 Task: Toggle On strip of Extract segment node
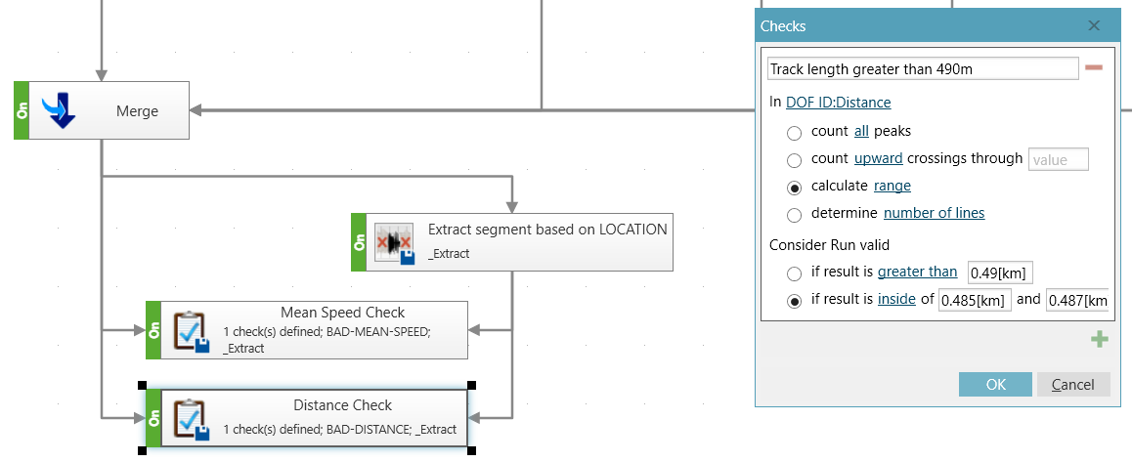coord(359,242)
